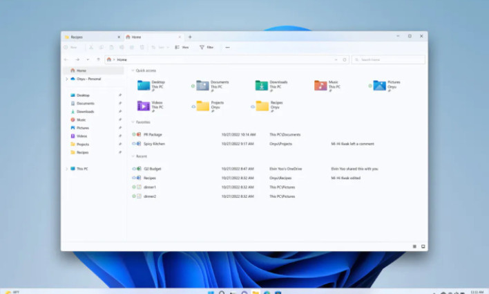Select Recipes folder in the sidebar
Screen dimensions: 489x294
(x=79, y=152)
